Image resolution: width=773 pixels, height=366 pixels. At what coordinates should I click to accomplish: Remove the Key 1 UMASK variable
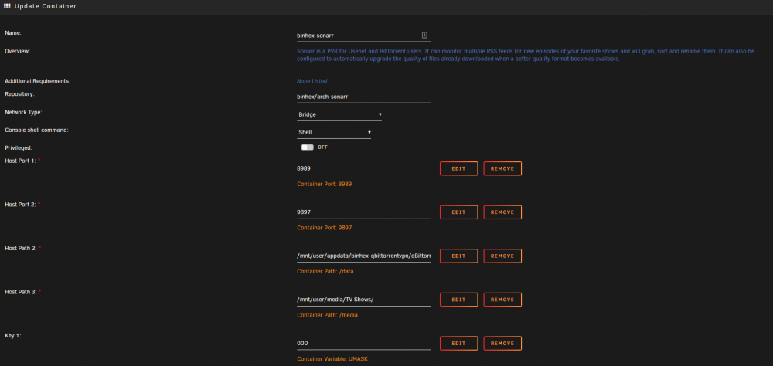coord(502,344)
